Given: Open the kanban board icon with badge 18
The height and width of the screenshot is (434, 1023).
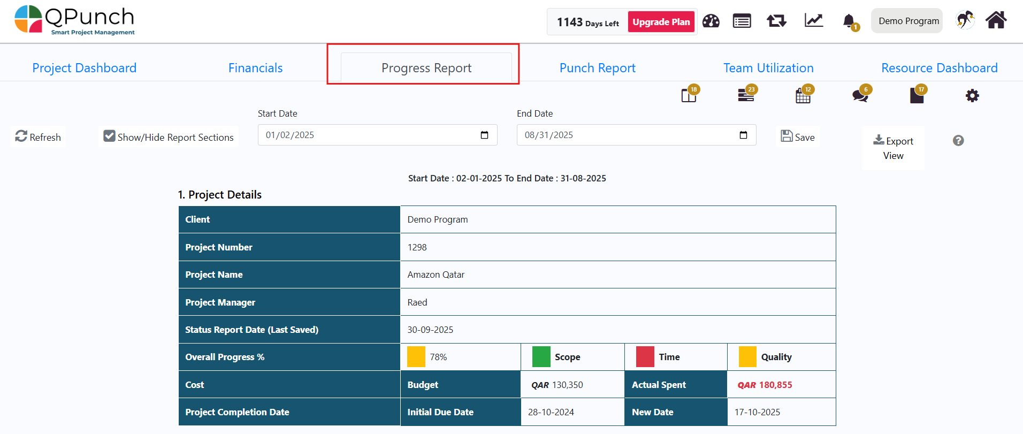Looking at the screenshot, I should [x=689, y=96].
